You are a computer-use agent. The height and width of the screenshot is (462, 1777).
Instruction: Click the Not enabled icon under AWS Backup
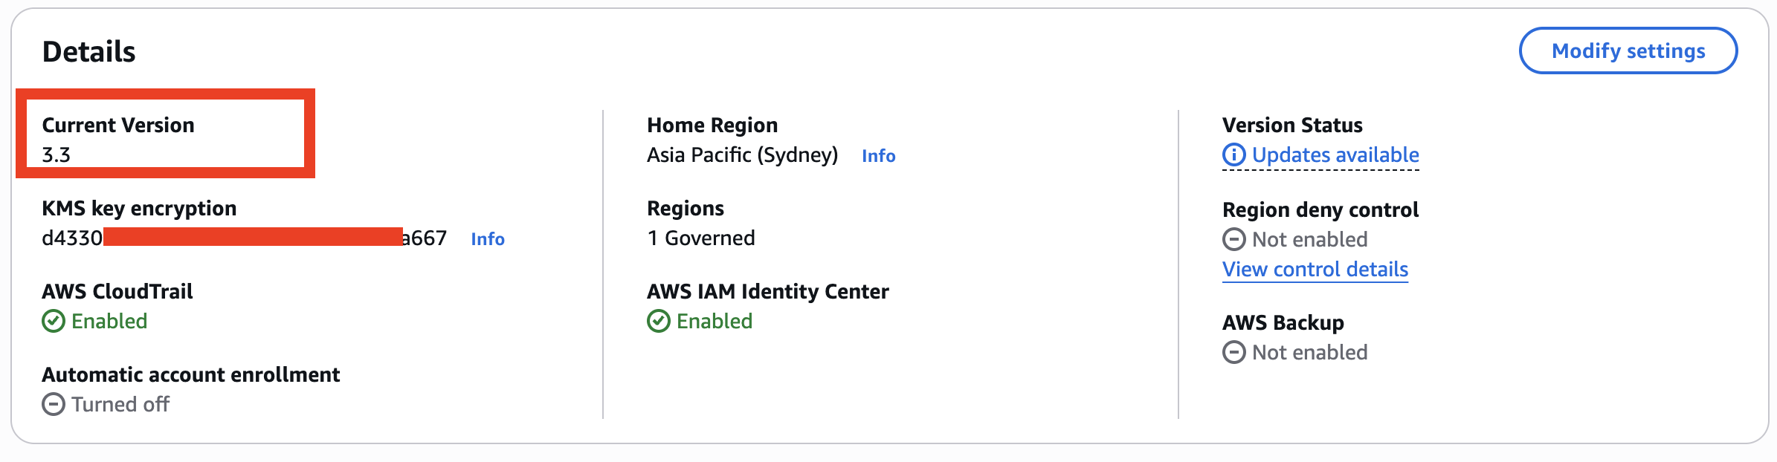pos(1233,353)
